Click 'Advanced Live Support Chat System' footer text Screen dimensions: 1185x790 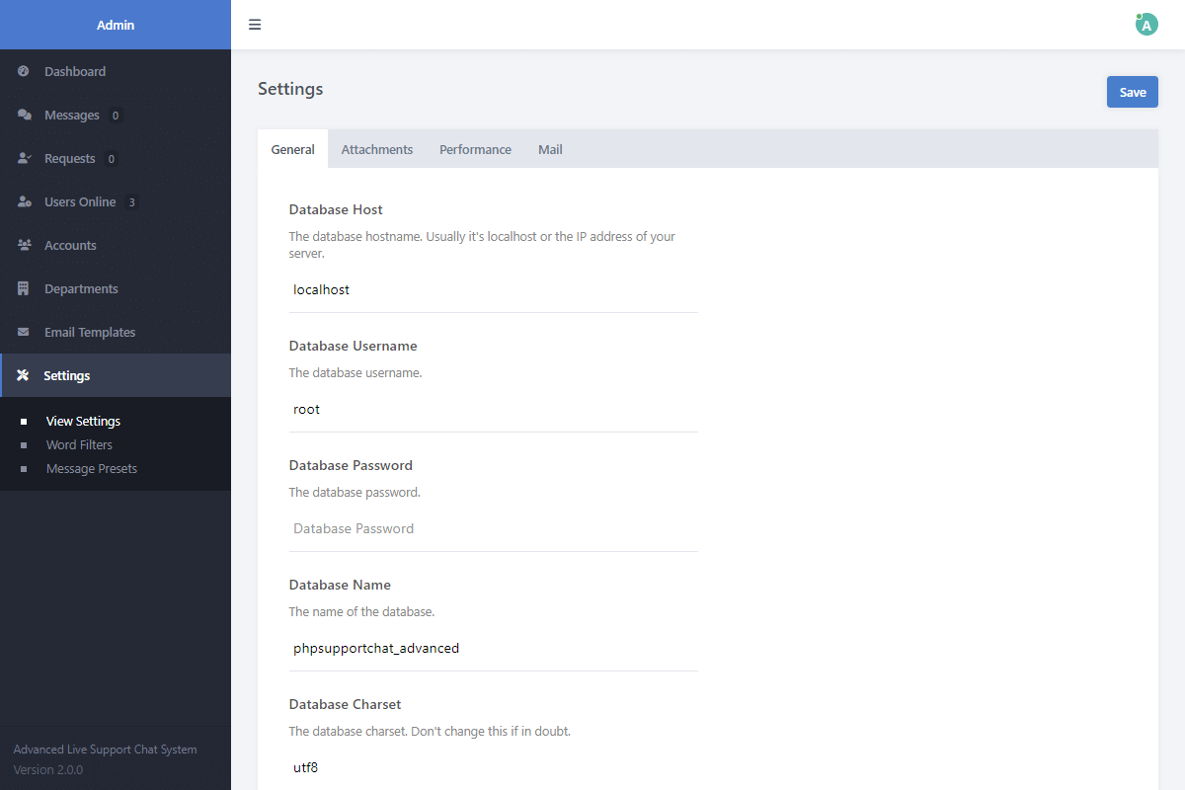[105, 750]
